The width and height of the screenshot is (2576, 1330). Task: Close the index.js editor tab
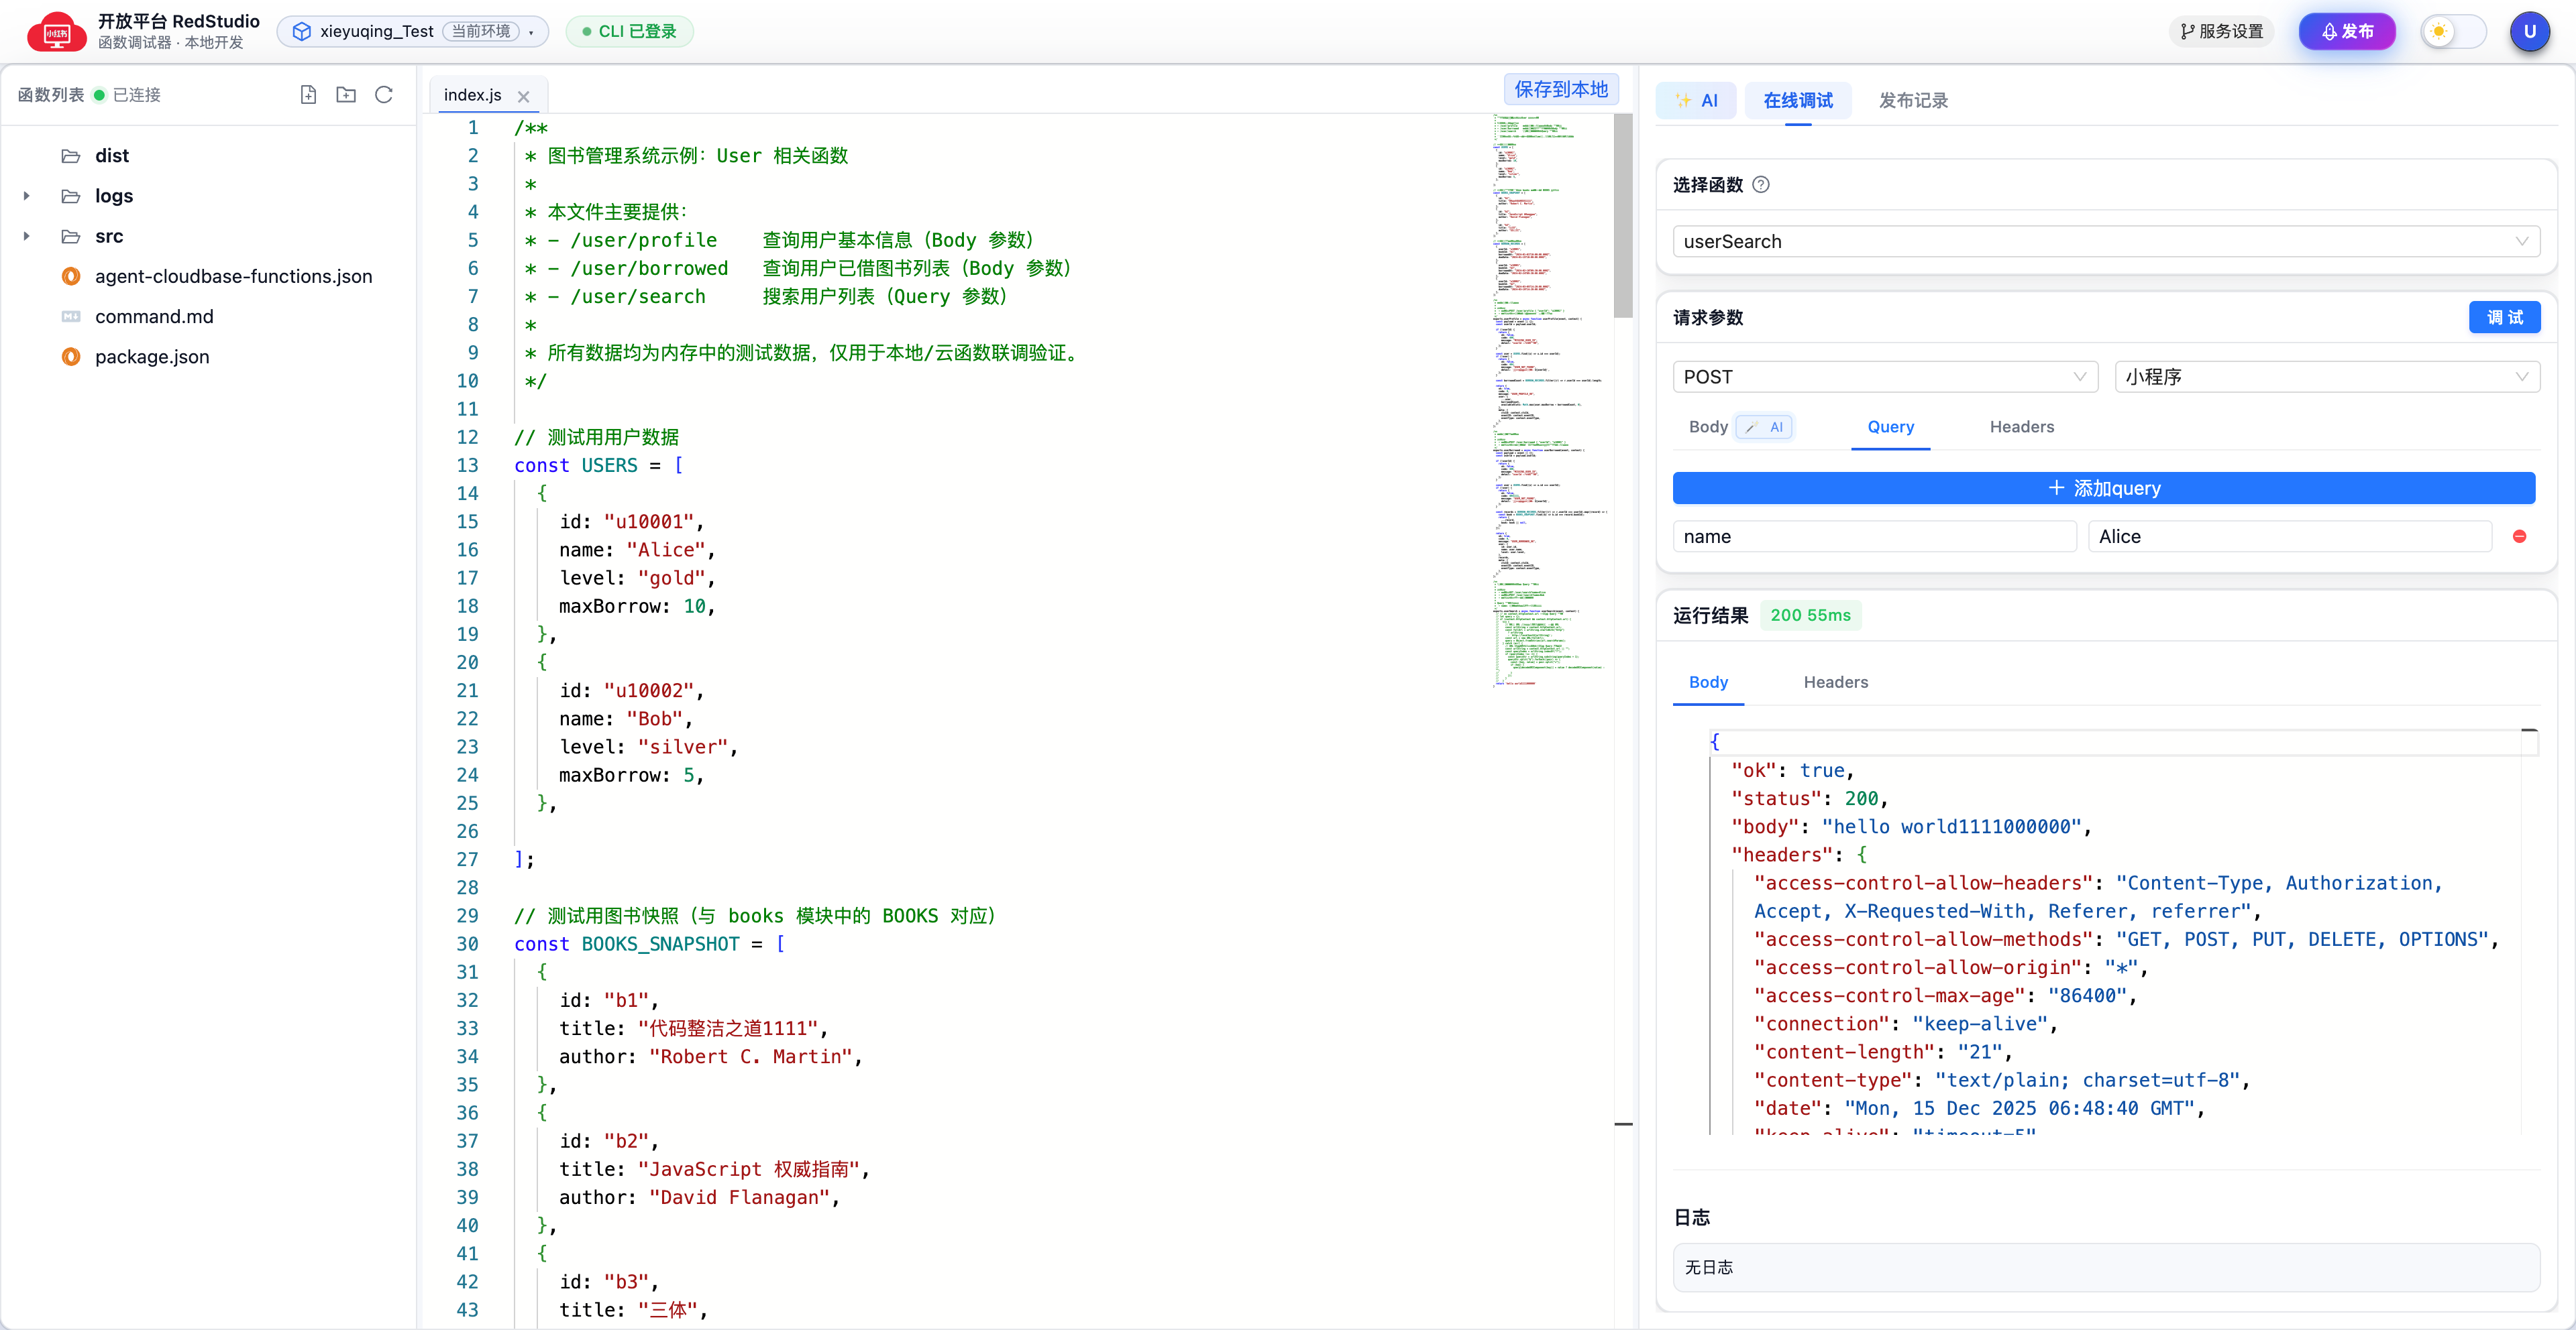(x=523, y=97)
